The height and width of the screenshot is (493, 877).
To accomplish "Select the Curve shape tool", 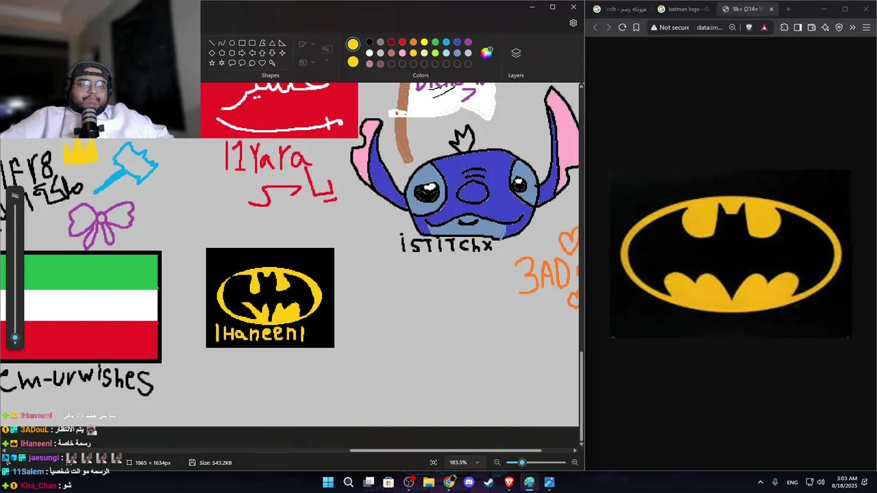I will pyautogui.click(x=222, y=42).
